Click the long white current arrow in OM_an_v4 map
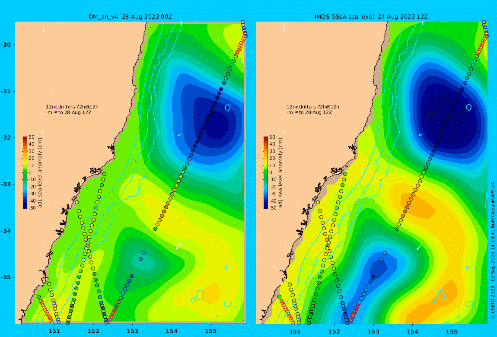 tap(179, 246)
